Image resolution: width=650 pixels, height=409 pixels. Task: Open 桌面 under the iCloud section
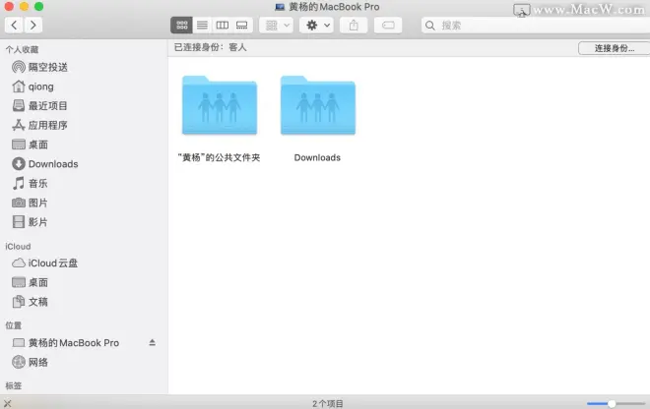click(31, 282)
